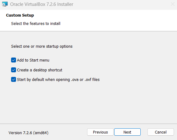Go back with the Previous button
This screenshot has height=140, width=177.
(x=100, y=132)
